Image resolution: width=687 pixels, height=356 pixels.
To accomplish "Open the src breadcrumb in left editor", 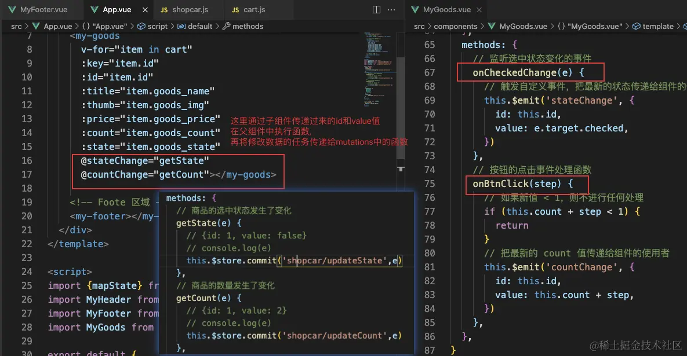I will click(16, 26).
